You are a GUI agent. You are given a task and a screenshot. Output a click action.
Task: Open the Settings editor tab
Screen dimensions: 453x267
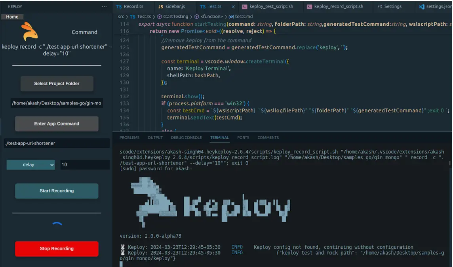pyautogui.click(x=393, y=6)
